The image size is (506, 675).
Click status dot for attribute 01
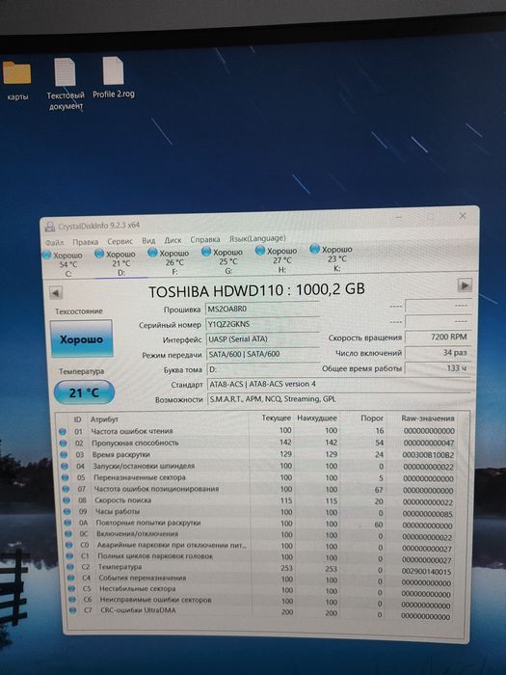click(63, 431)
